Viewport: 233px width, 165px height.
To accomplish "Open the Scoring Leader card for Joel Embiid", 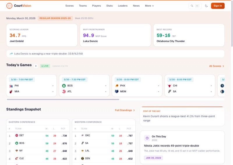I will click(42, 35).
